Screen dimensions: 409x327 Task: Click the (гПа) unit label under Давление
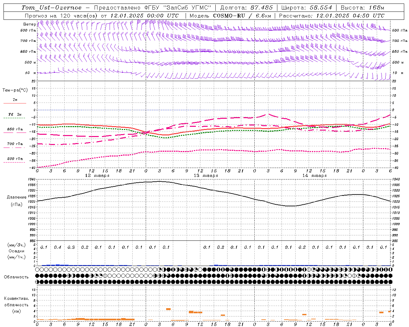[17, 205]
